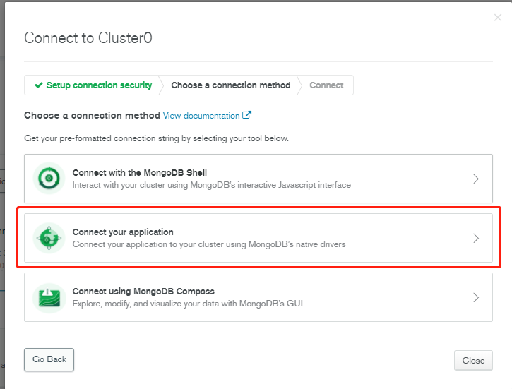
Task: Click the 'native drivers' description text
Action: click(x=209, y=244)
